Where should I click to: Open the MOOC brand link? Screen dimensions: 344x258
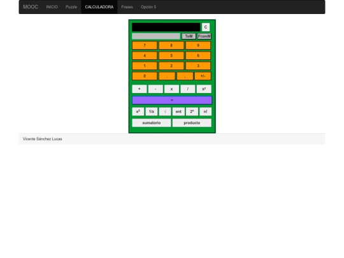click(x=31, y=7)
